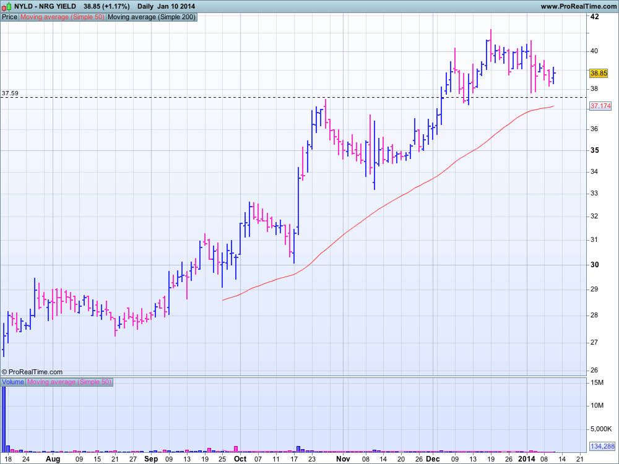Click the Jan 10 2014 date
The width and height of the screenshot is (619, 464).
click(176, 6)
